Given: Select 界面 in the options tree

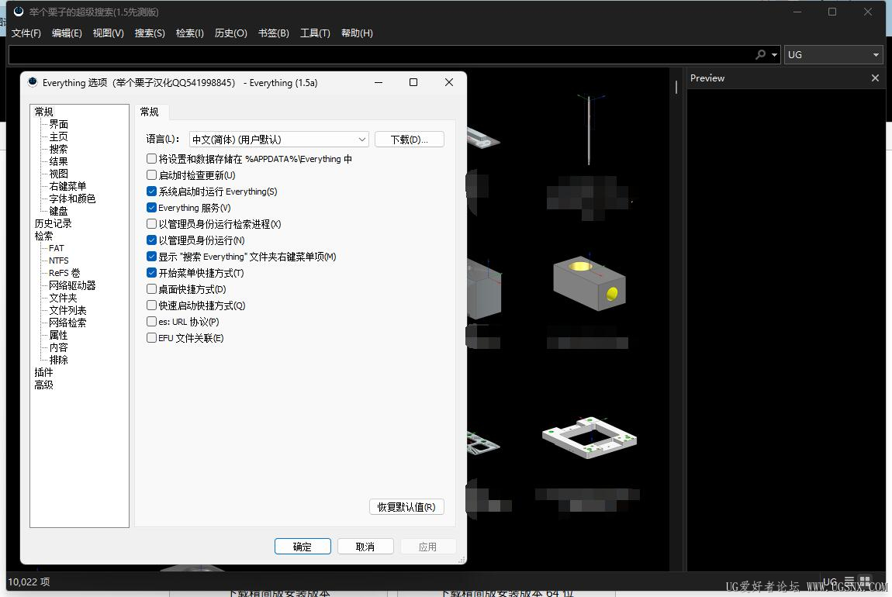Looking at the screenshot, I should coord(59,124).
